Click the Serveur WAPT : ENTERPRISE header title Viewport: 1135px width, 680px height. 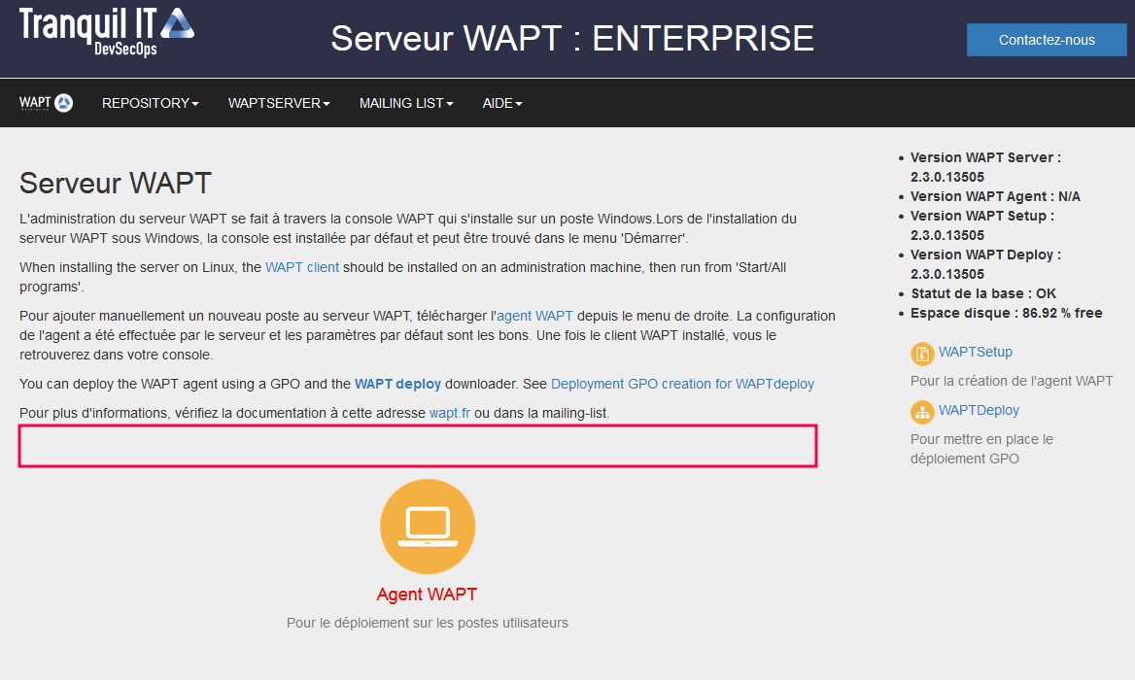click(572, 38)
